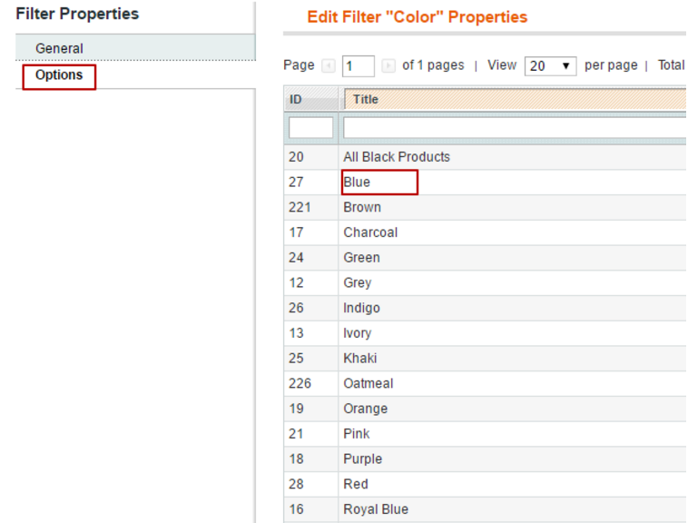Open the Blue option row
This screenshot has height=523, width=688.
coord(357,183)
